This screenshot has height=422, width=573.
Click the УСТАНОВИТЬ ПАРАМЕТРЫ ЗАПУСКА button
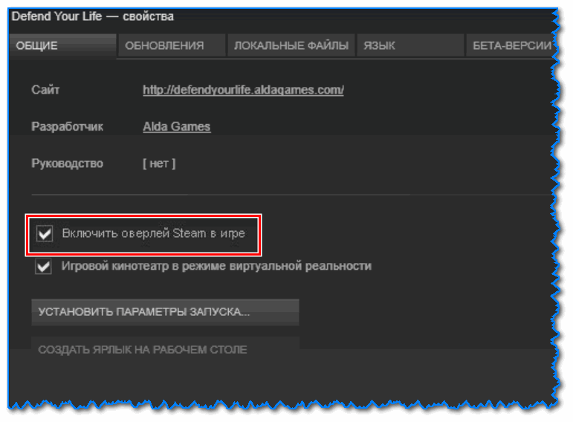pos(165,312)
